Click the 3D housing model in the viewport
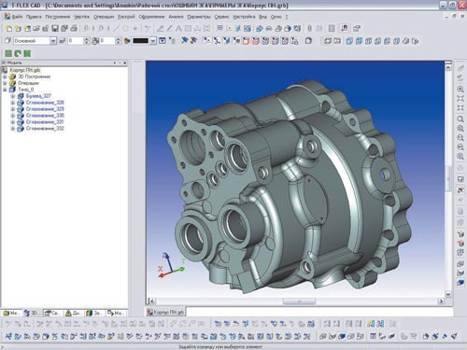The height and width of the screenshot is (350, 467). pyautogui.click(x=290, y=187)
